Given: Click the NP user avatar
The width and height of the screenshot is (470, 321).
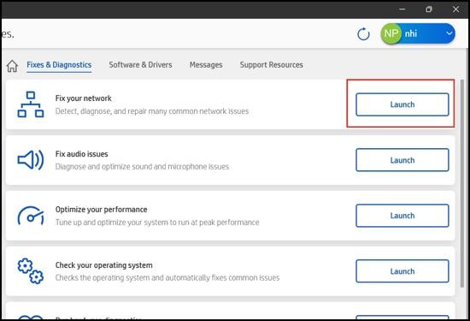Looking at the screenshot, I should click(x=391, y=33).
